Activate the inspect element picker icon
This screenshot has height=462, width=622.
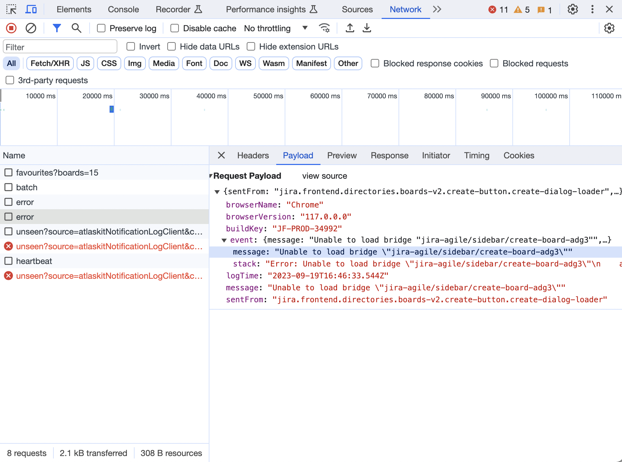11,9
